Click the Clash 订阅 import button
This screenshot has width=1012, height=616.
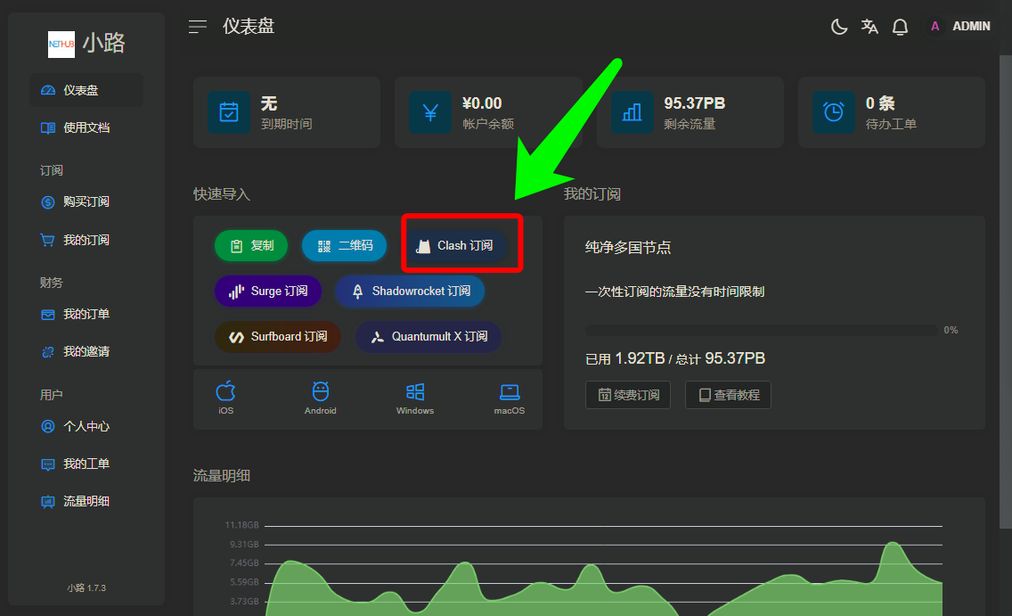coord(456,245)
